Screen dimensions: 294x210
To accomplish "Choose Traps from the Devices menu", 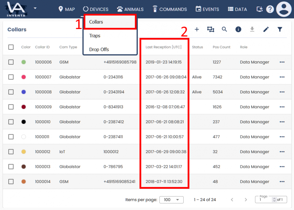I will (x=95, y=36).
